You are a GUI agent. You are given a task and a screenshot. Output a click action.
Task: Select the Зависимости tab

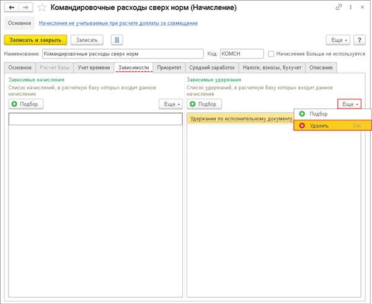click(133, 68)
